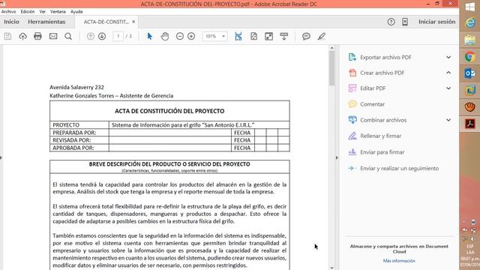Click the Save file toolbar icon

tap(7, 37)
